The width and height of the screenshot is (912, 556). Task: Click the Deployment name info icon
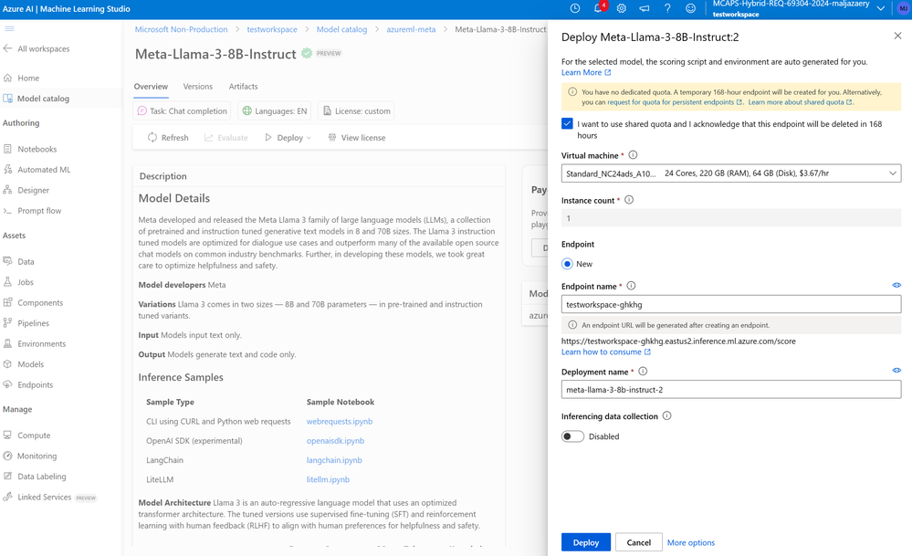643,372
